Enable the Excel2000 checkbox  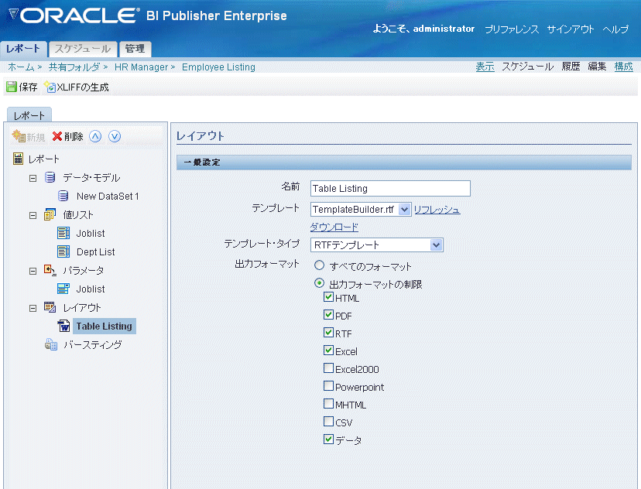point(328,368)
